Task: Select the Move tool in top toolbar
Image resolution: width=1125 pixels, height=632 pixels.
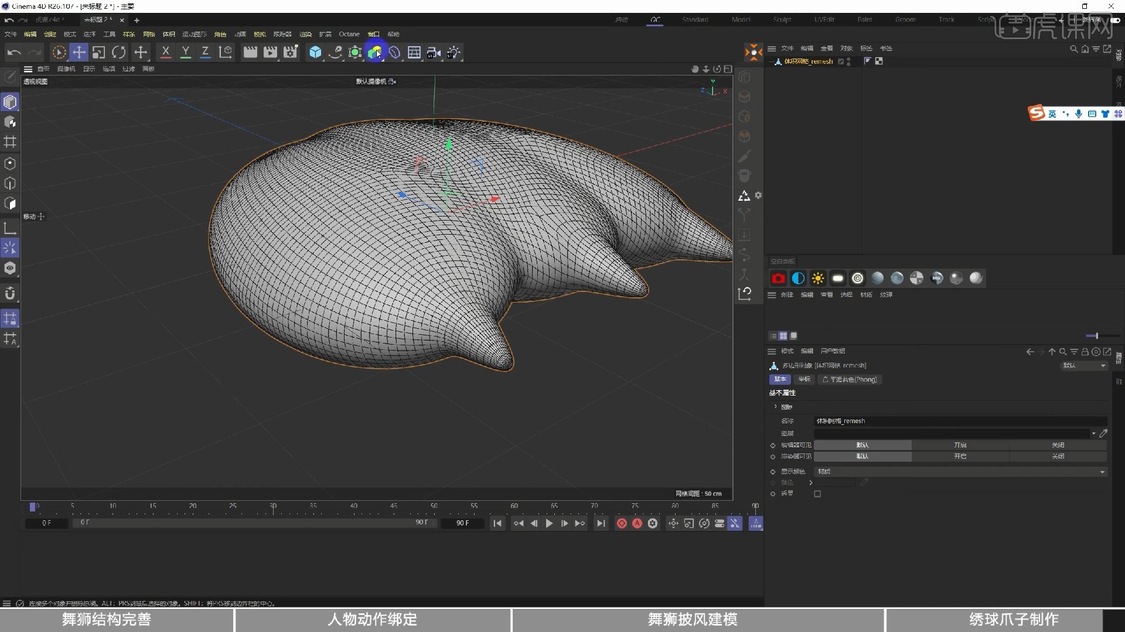Action: [79, 52]
